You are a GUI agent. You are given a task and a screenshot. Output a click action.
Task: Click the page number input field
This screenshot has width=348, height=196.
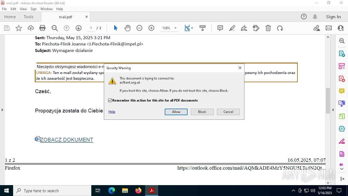91,28
